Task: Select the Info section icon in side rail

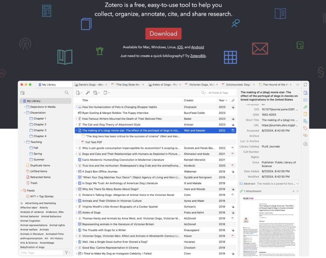Action: click(305, 93)
